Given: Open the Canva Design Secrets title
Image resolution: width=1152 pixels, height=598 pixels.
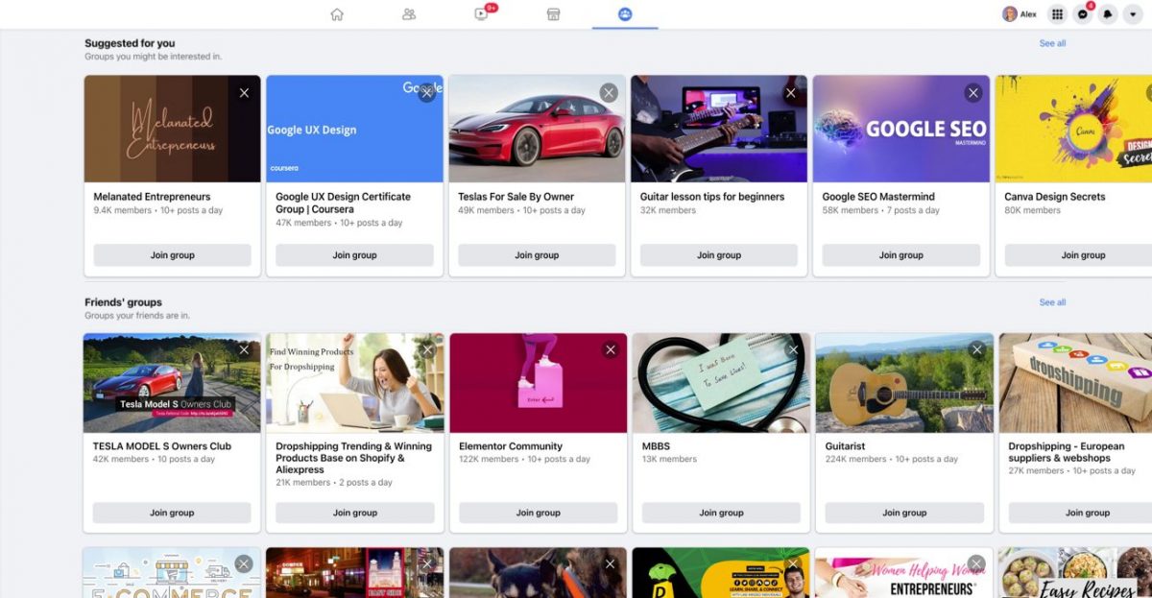Looking at the screenshot, I should 1055,197.
